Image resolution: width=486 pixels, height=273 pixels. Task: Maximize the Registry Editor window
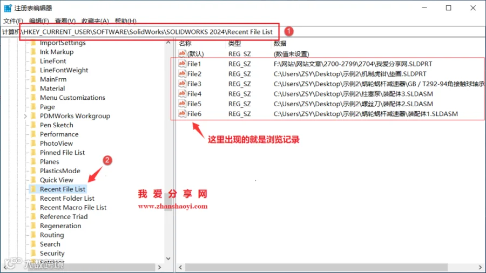tap(449, 8)
